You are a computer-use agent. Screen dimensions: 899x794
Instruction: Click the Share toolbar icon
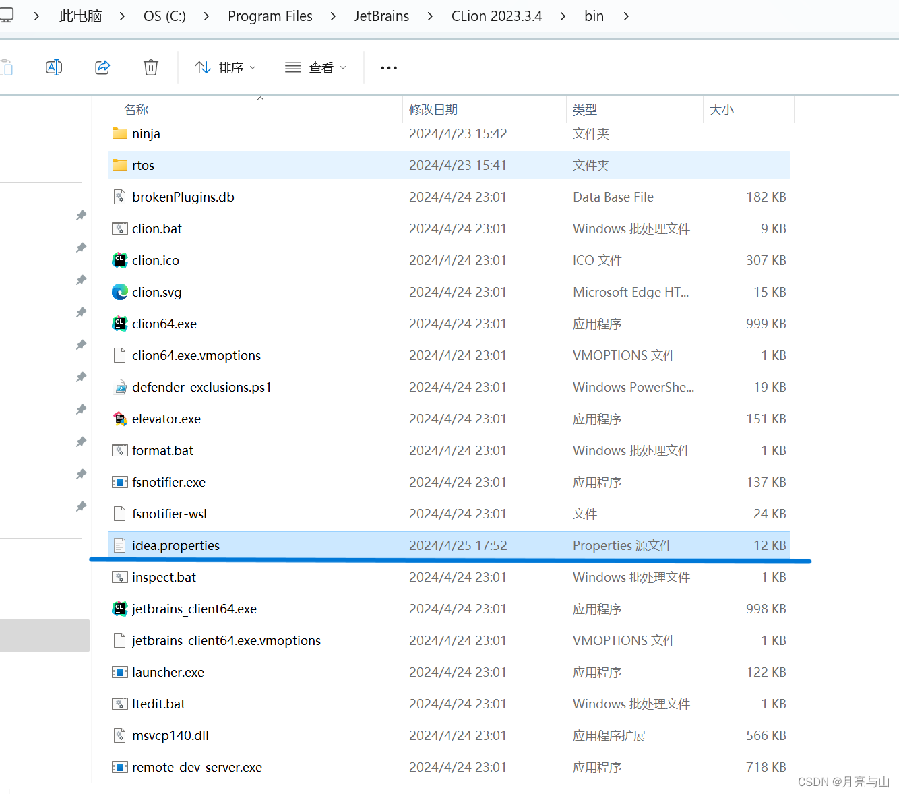click(102, 67)
